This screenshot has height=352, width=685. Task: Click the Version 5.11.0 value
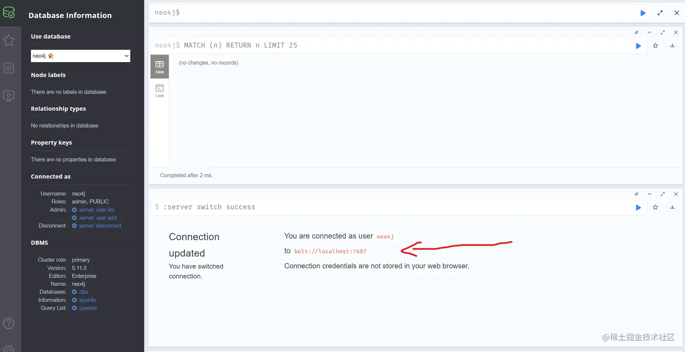point(79,268)
